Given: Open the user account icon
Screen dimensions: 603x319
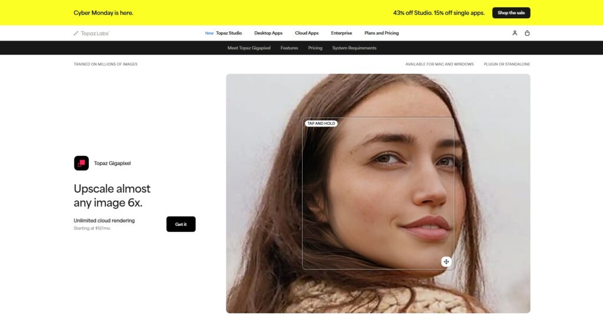Looking at the screenshot, I should click(x=515, y=33).
